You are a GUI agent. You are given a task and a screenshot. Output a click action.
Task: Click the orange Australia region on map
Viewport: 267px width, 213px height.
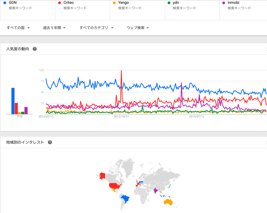168,202
